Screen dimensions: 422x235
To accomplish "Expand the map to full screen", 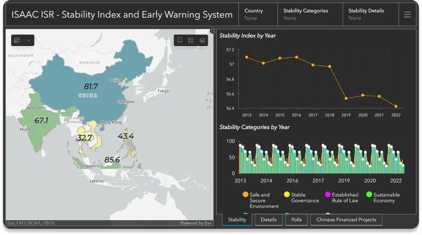I will point(213,31).
